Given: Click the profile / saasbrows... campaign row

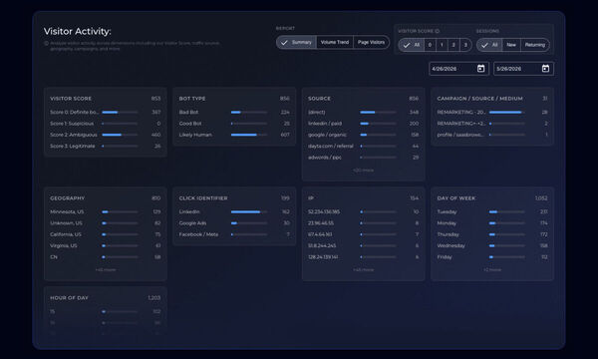Looking at the screenshot, I should (x=492, y=135).
